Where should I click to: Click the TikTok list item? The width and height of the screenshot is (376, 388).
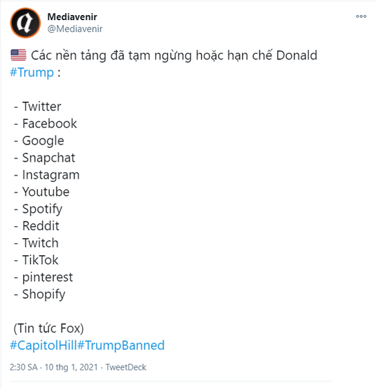[x=40, y=260]
